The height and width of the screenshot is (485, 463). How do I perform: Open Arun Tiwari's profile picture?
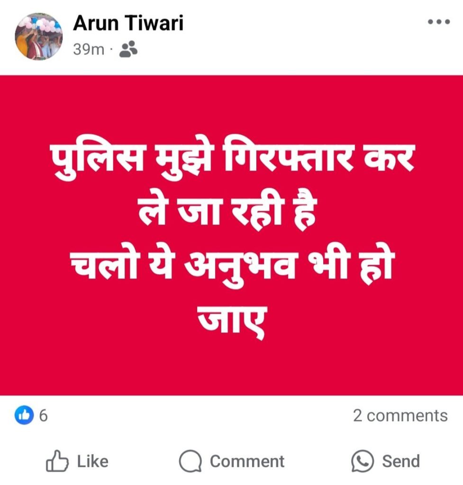[x=39, y=36]
